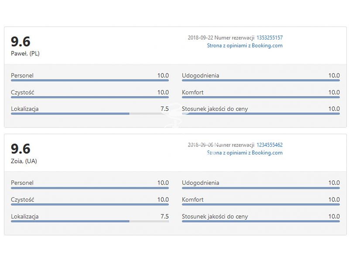Click Paweł's review date 2018-09-22
This screenshot has height=261, width=349.
point(200,38)
